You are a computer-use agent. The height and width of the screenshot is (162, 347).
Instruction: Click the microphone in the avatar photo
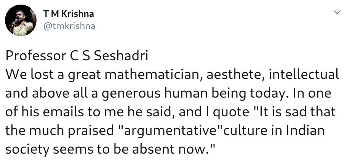[14, 22]
